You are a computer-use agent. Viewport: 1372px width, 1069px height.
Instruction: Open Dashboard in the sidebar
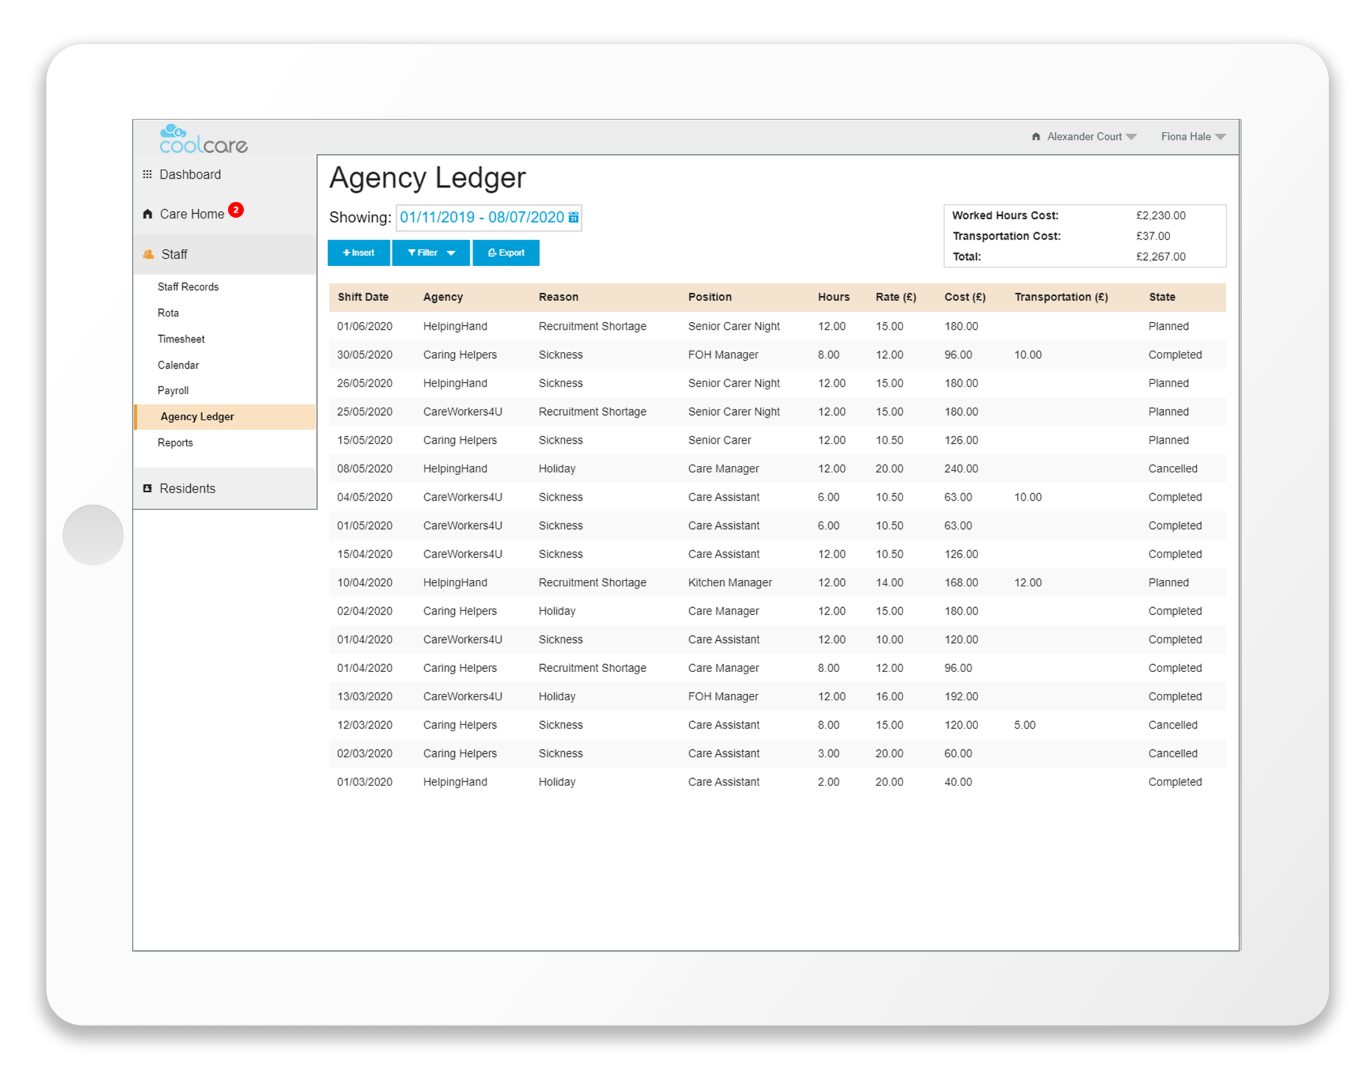tap(190, 174)
